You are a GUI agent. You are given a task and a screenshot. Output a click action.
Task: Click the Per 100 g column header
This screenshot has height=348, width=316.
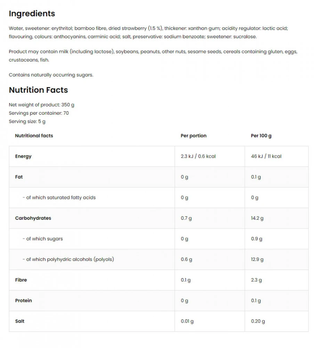pos(261,136)
